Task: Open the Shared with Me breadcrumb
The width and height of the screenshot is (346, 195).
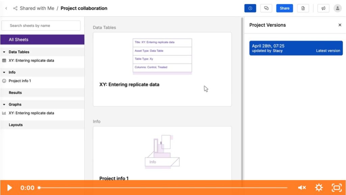Action: (x=37, y=8)
